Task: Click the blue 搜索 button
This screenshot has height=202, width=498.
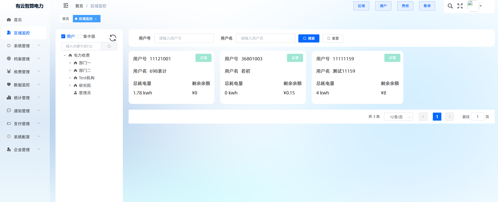Action: pyautogui.click(x=309, y=38)
